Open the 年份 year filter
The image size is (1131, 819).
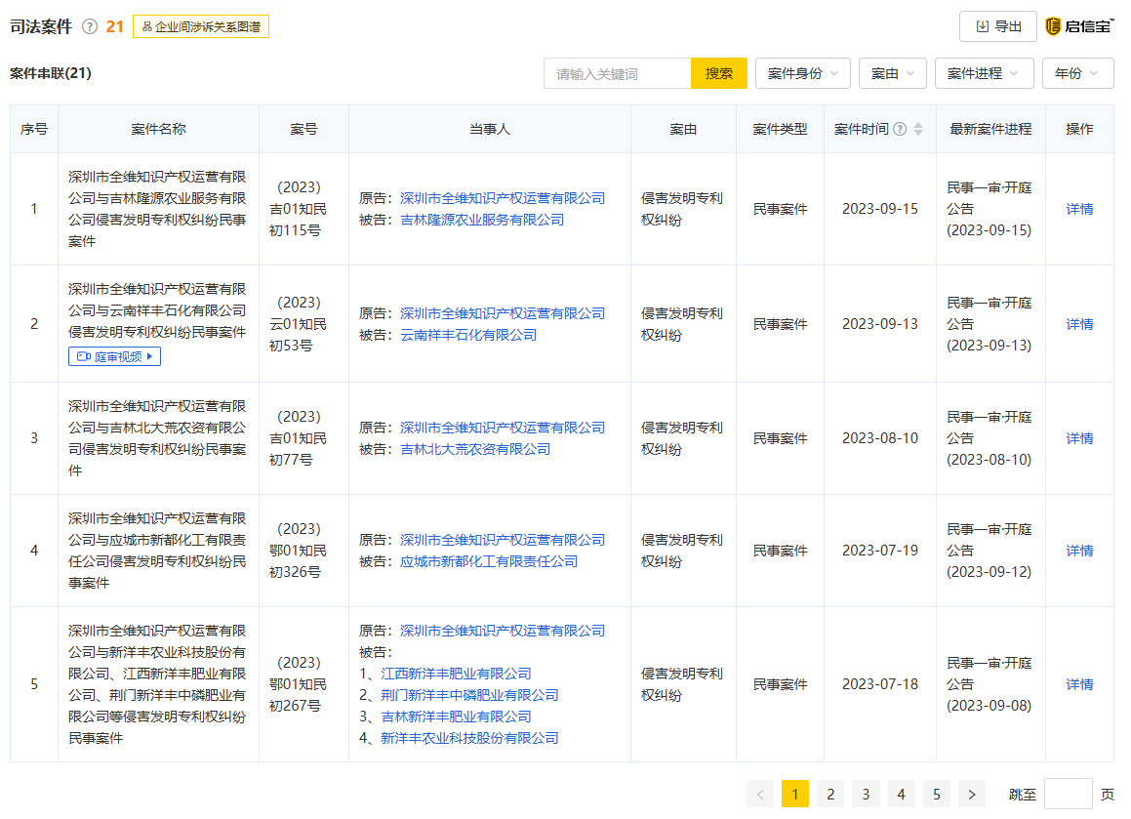coord(1077,73)
